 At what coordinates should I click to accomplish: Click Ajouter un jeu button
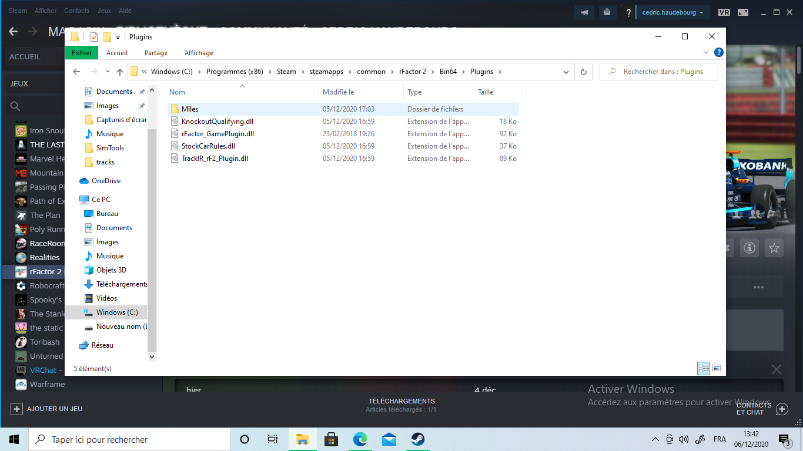[46, 409]
